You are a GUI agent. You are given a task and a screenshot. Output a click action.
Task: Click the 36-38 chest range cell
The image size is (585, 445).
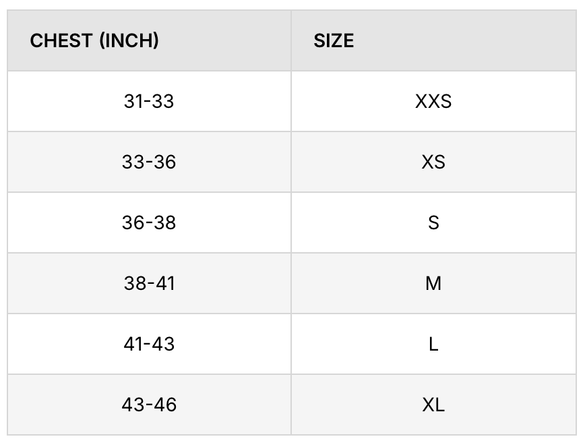coord(149,222)
